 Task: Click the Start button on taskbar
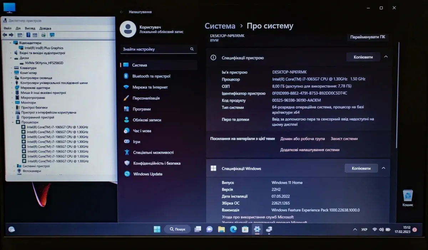tap(157, 229)
